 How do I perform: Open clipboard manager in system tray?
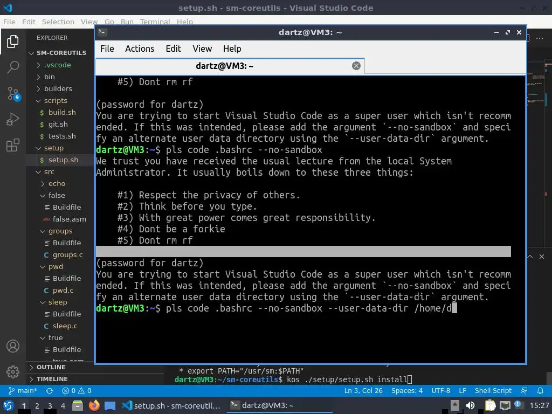click(x=490, y=405)
